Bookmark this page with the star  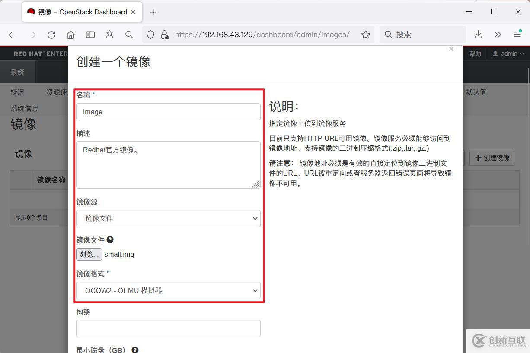tap(366, 35)
